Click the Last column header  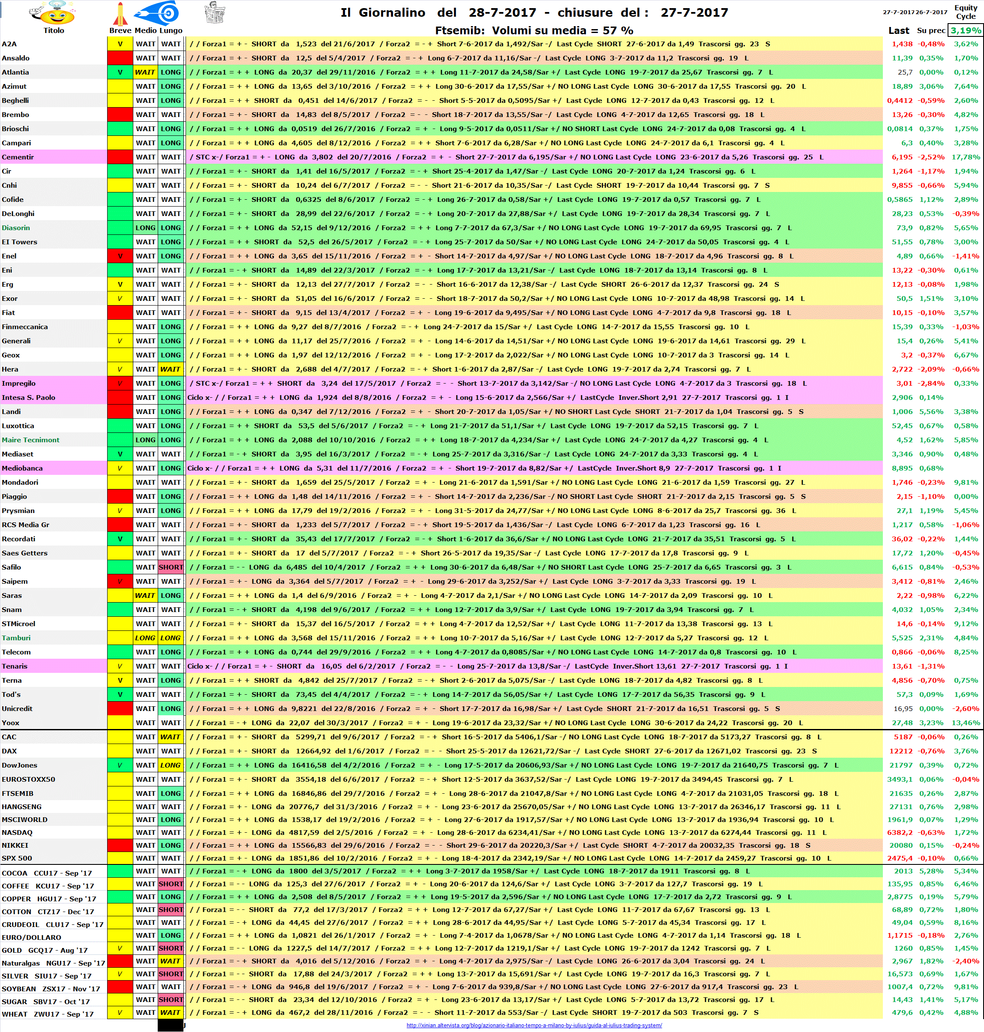coord(899,30)
